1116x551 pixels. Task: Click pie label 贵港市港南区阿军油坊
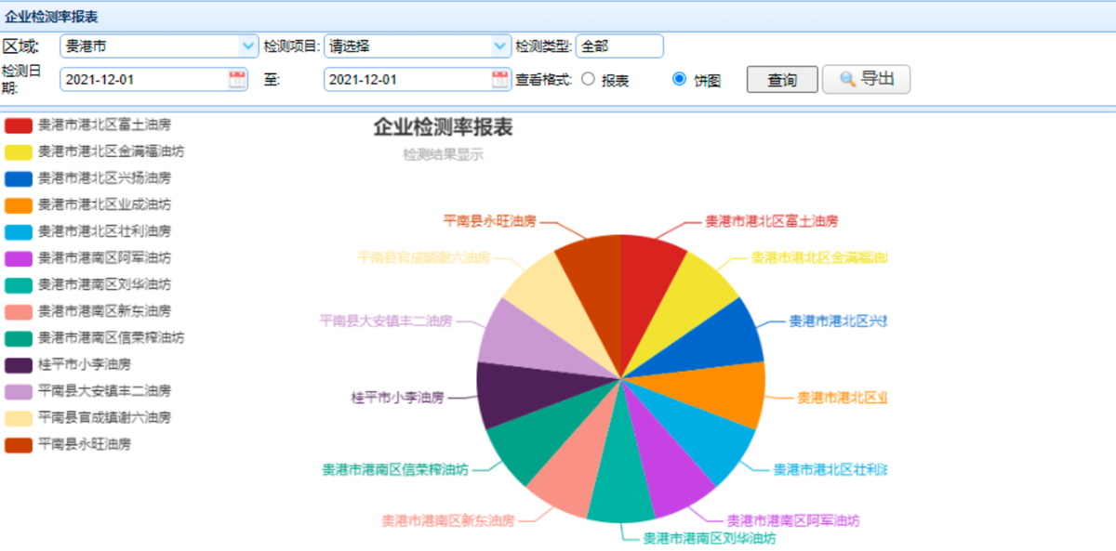[x=793, y=519]
